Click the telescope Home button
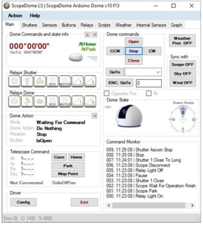The image size is (203, 225). pyautogui.click(x=76, y=157)
